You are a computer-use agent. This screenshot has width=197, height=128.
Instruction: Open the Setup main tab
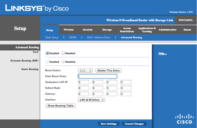click(x=50, y=30)
